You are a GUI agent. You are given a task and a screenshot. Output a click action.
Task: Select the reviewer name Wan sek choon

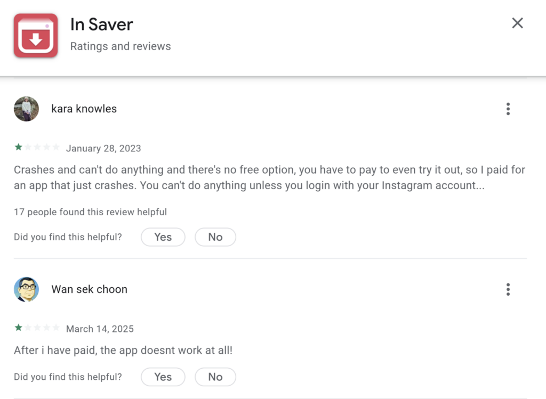(89, 289)
